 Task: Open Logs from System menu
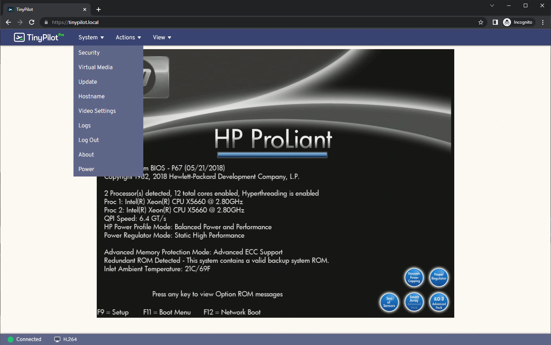[108, 126]
